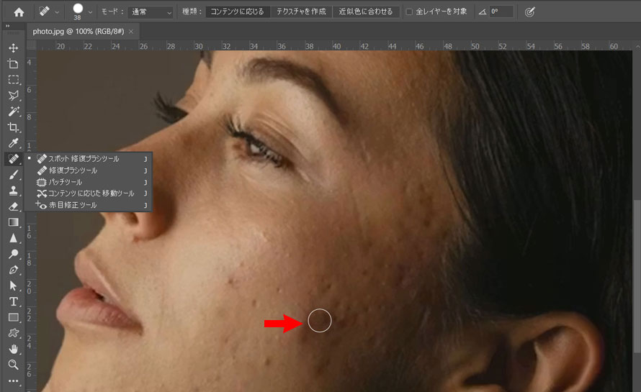The width and height of the screenshot is (641, 392).
Task: Select the Crop tool
Action: [x=13, y=127]
